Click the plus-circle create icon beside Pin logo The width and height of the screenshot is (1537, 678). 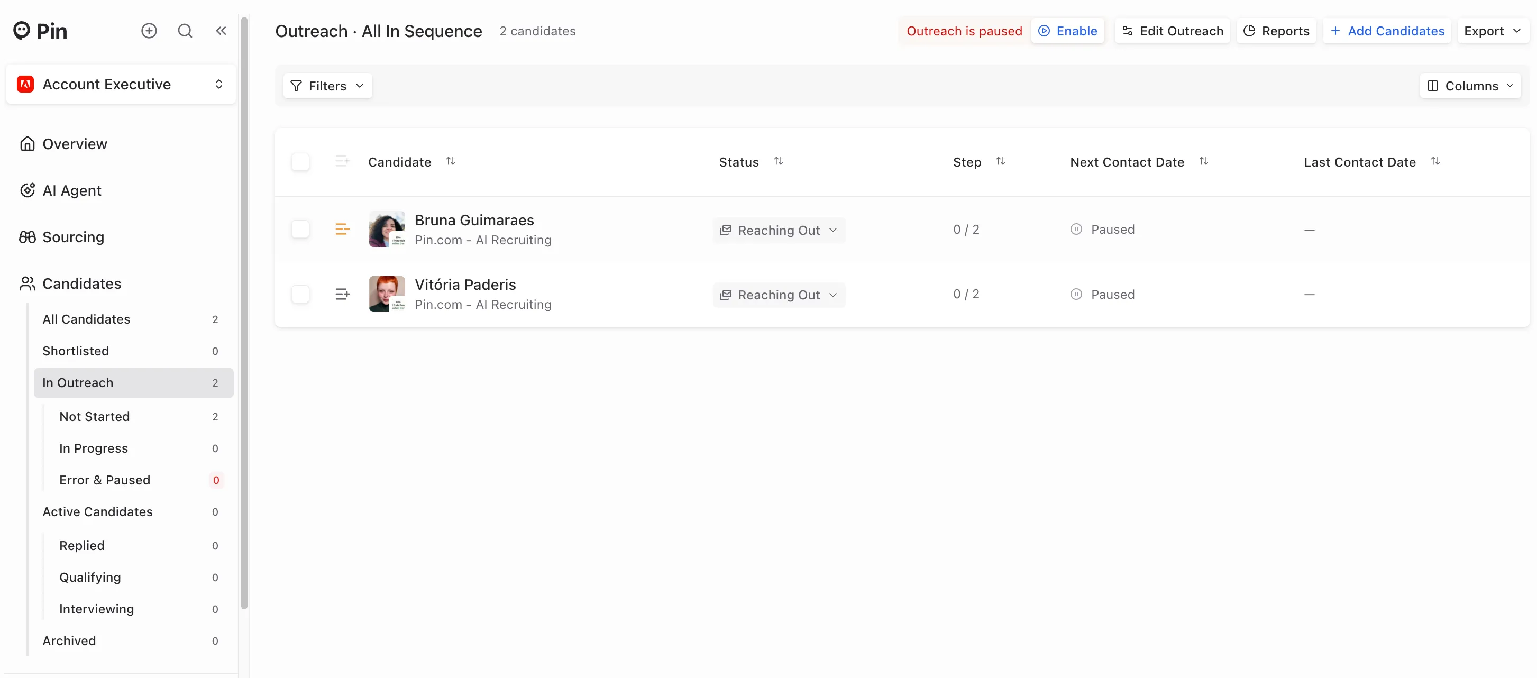point(149,31)
